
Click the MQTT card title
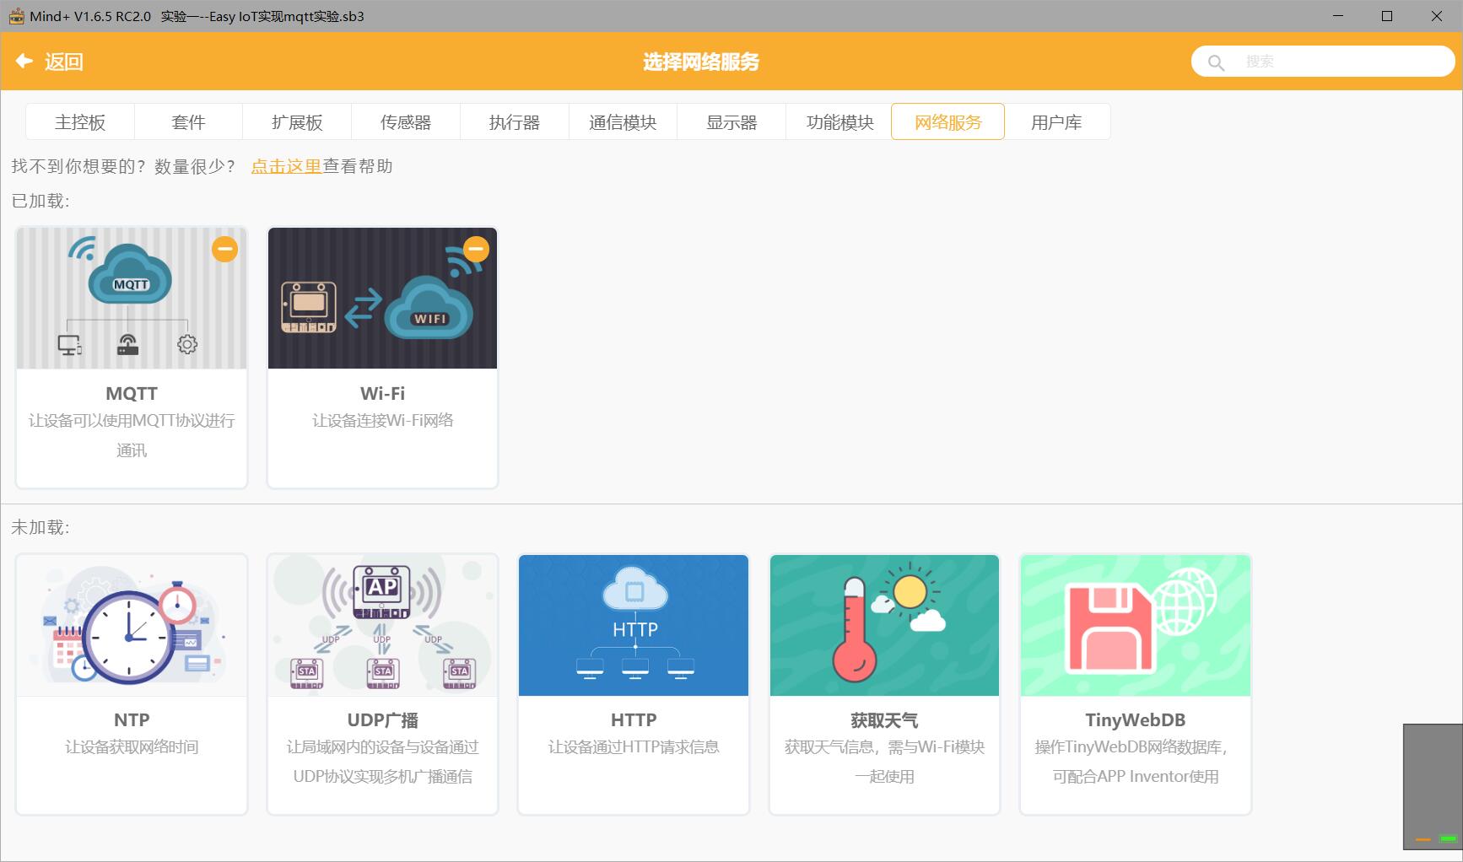[132, 393]
